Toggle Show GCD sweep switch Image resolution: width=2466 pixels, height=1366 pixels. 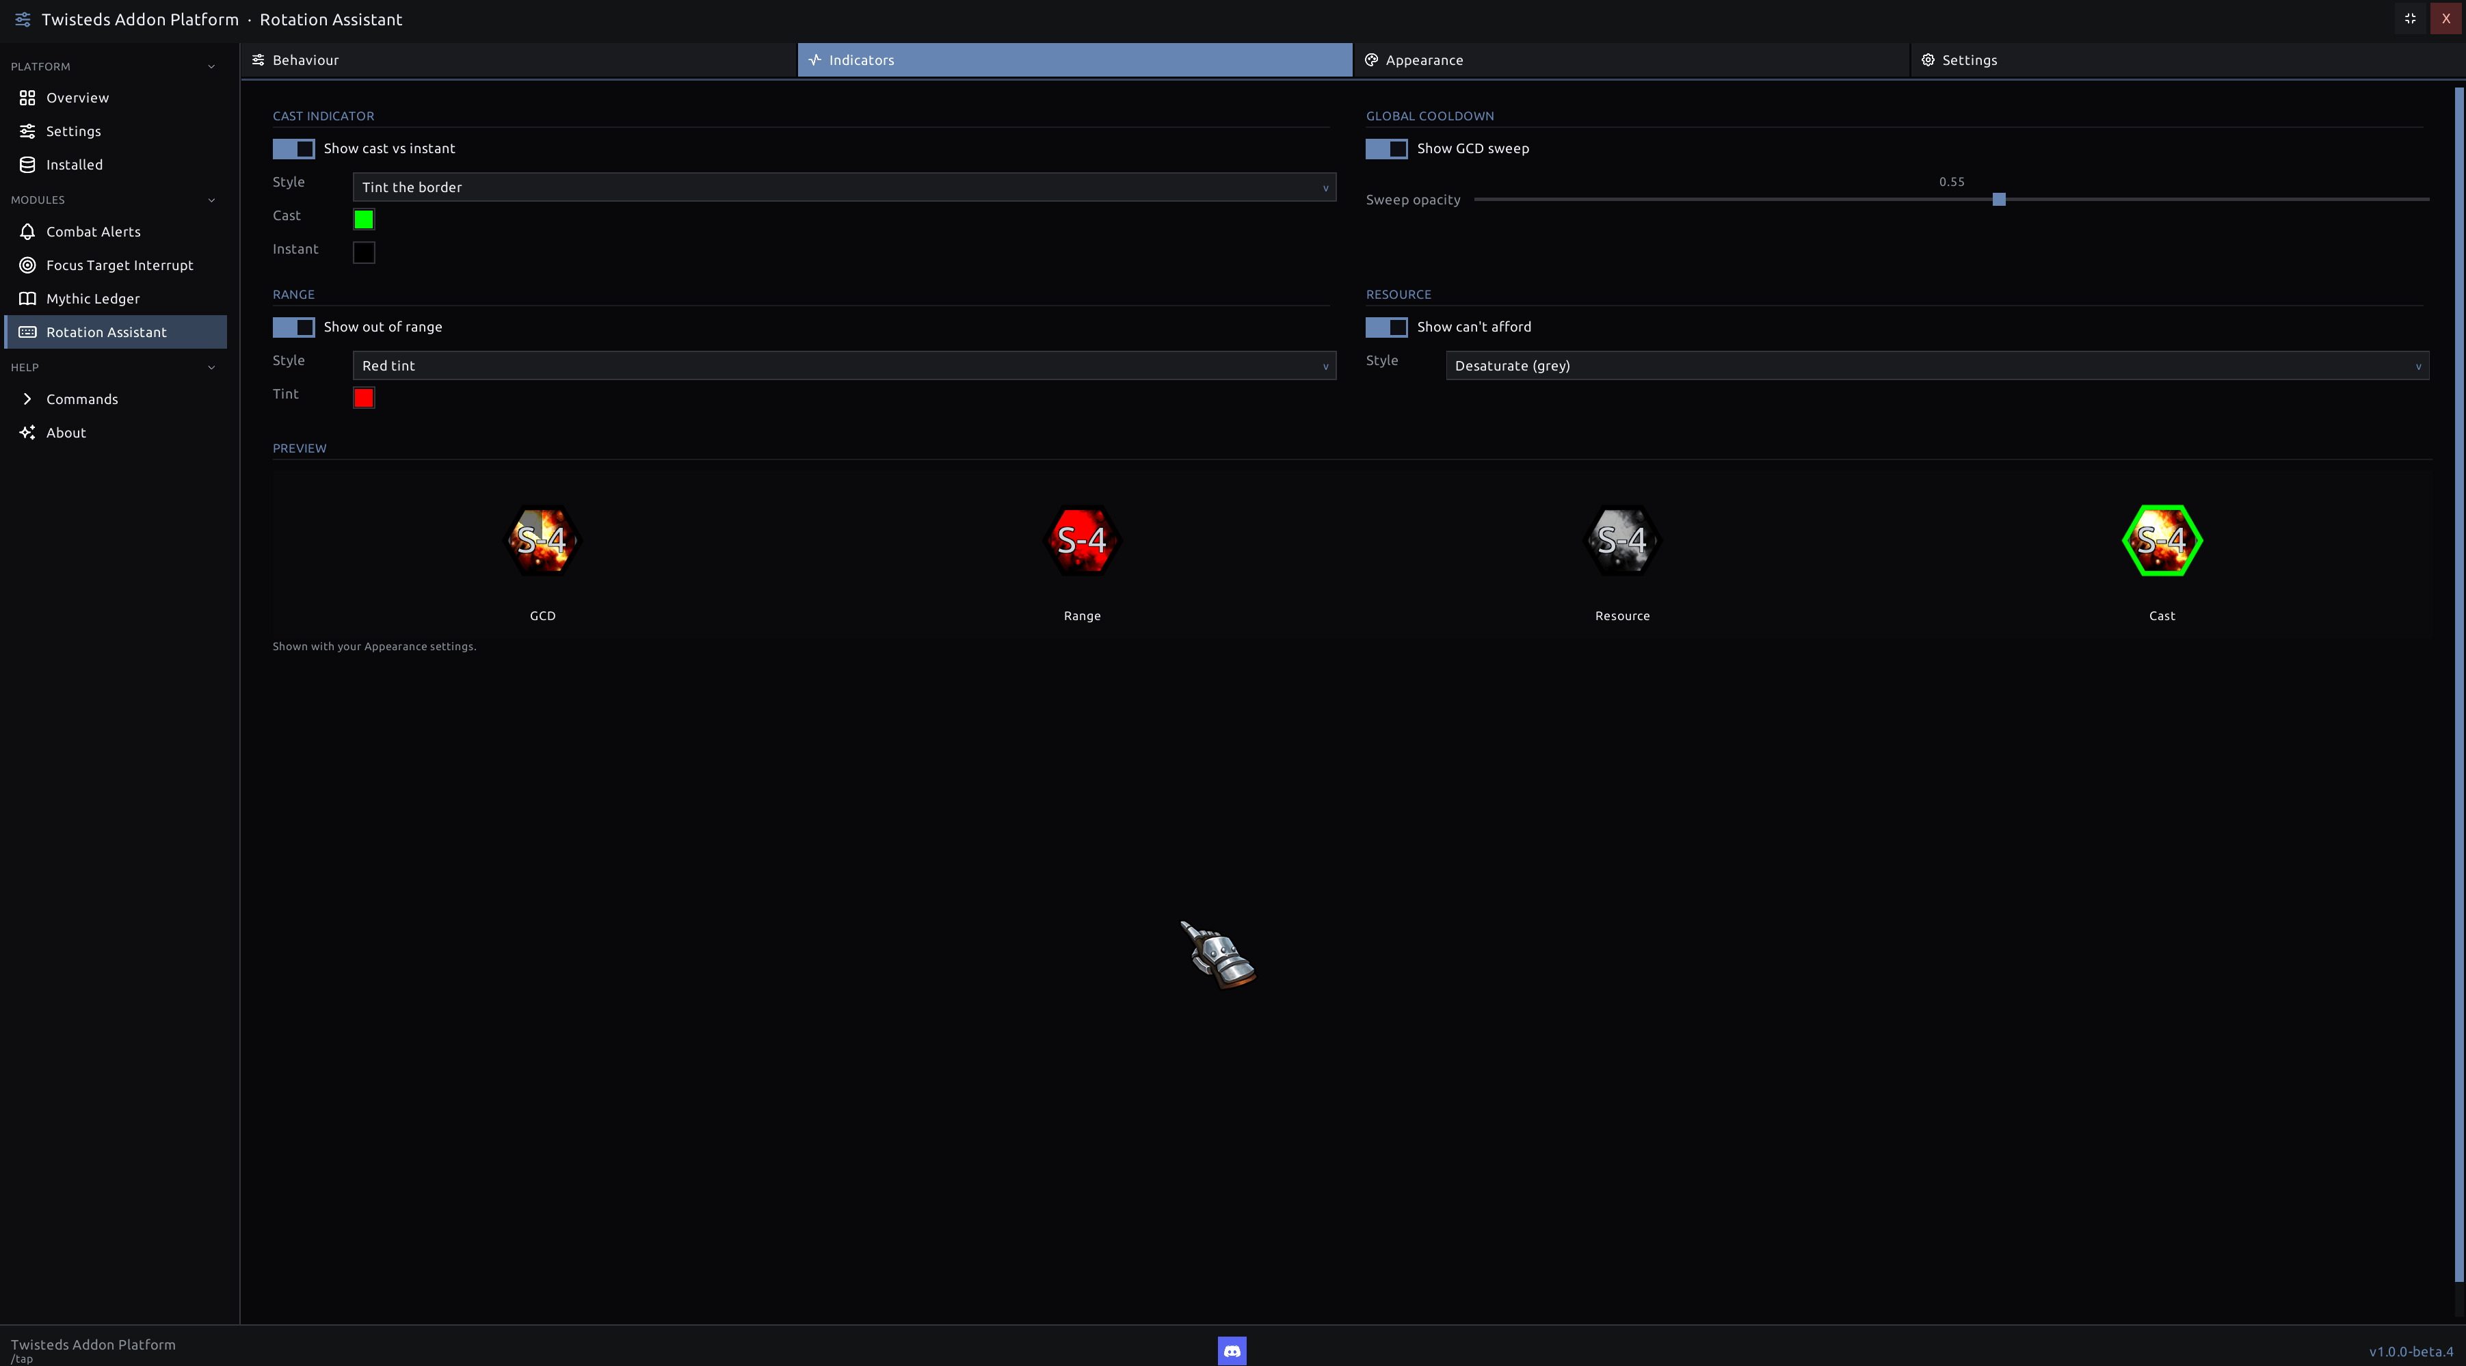coord(1386,148)
